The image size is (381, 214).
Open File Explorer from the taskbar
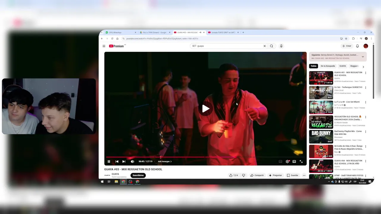point(116,182)
